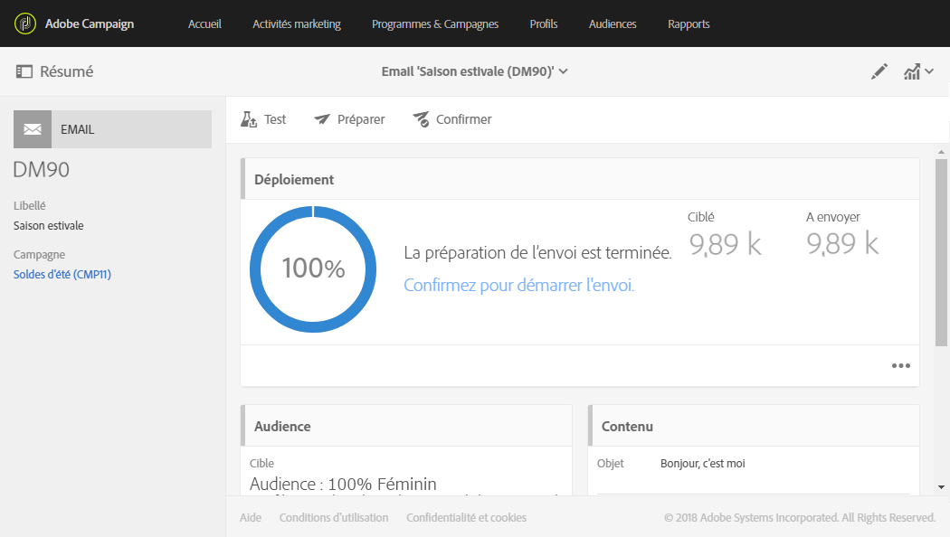The width and height of the screenshot is (950, 537).
Task: Open the Accueil menu
Action: tap(204, 24)
